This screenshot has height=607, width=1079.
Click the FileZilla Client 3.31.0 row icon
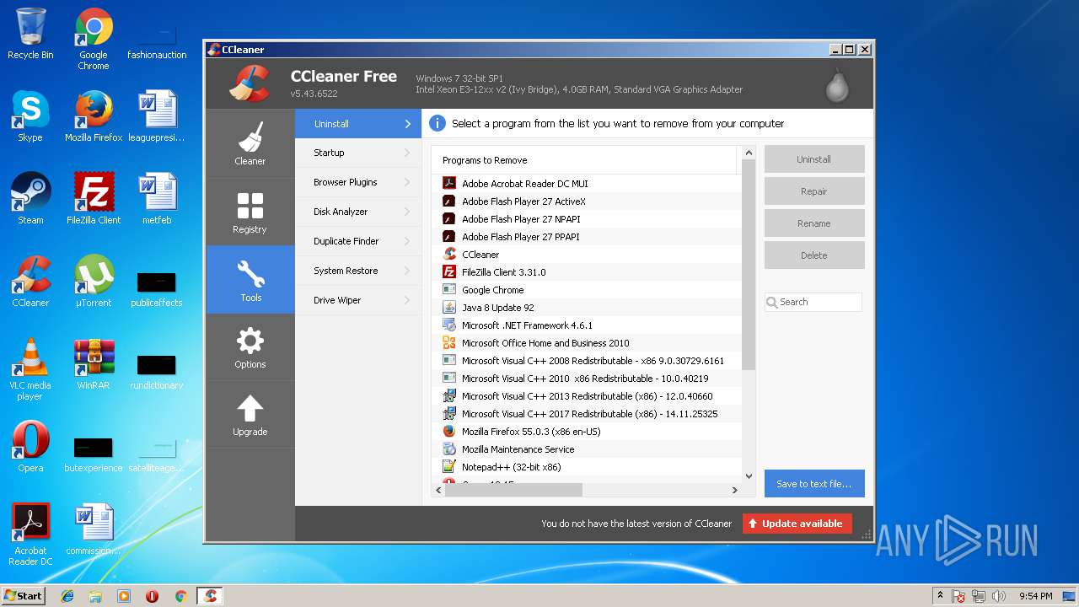coord(449,271)
